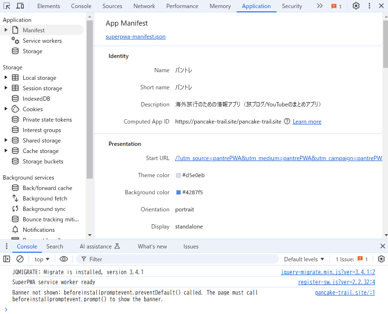The width and height of the screenshot is (388, 314).
Task: Click the Local storage table icon
Action: [x=15, y=77]
